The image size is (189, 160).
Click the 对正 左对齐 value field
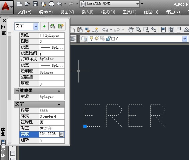[52, 128]
